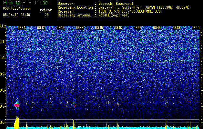The width and height of the screenshot is (203, 129).
Task: Click the 0.6 kHz axis label
Action: [x=3, y=123]
